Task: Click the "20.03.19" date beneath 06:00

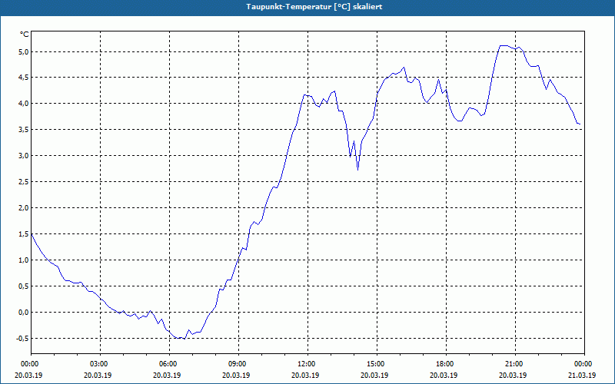Action: pos(167,375)
